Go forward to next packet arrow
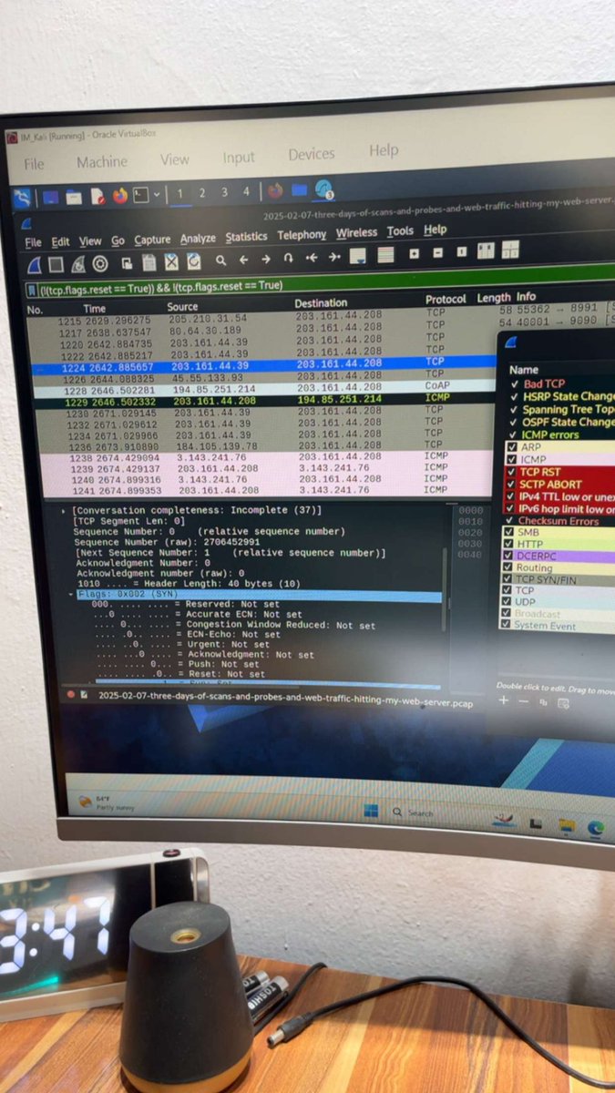The image size is (615, 1093). tap(266, 260)
